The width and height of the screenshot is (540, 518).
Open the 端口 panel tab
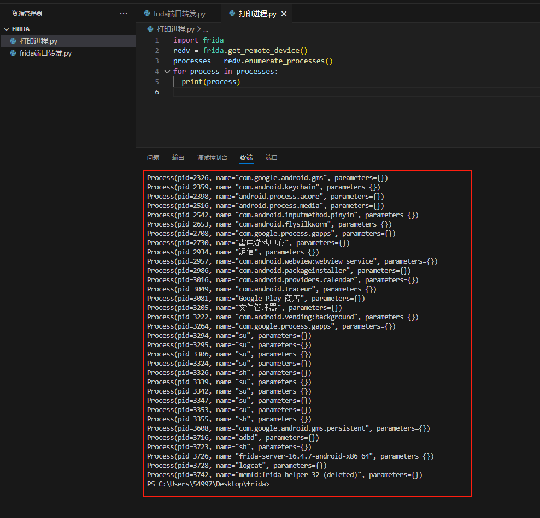(x=272, y=158)
